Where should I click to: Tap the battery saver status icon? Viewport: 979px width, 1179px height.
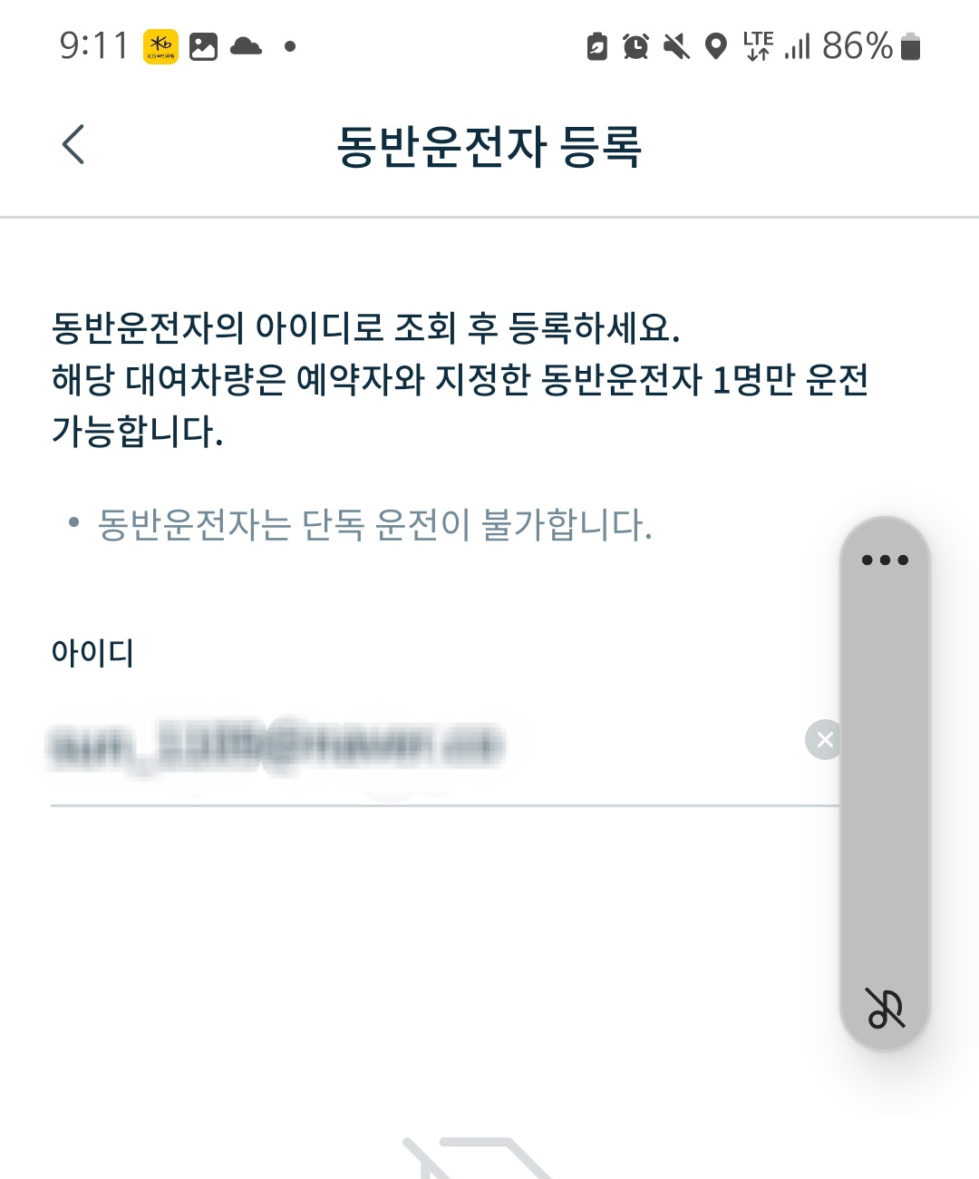point(596,46)
